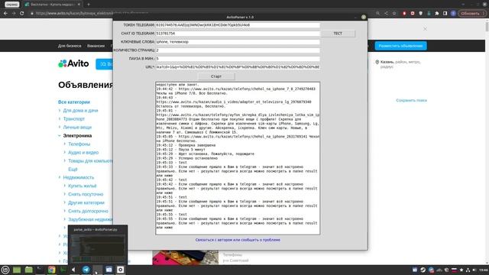The image size is (489, 275).
Task: Click the Chrome address bar
Action: point(199,14)
